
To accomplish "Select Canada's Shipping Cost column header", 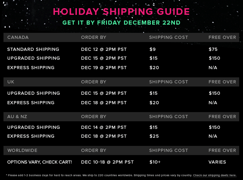I will [x=169, y=38].
